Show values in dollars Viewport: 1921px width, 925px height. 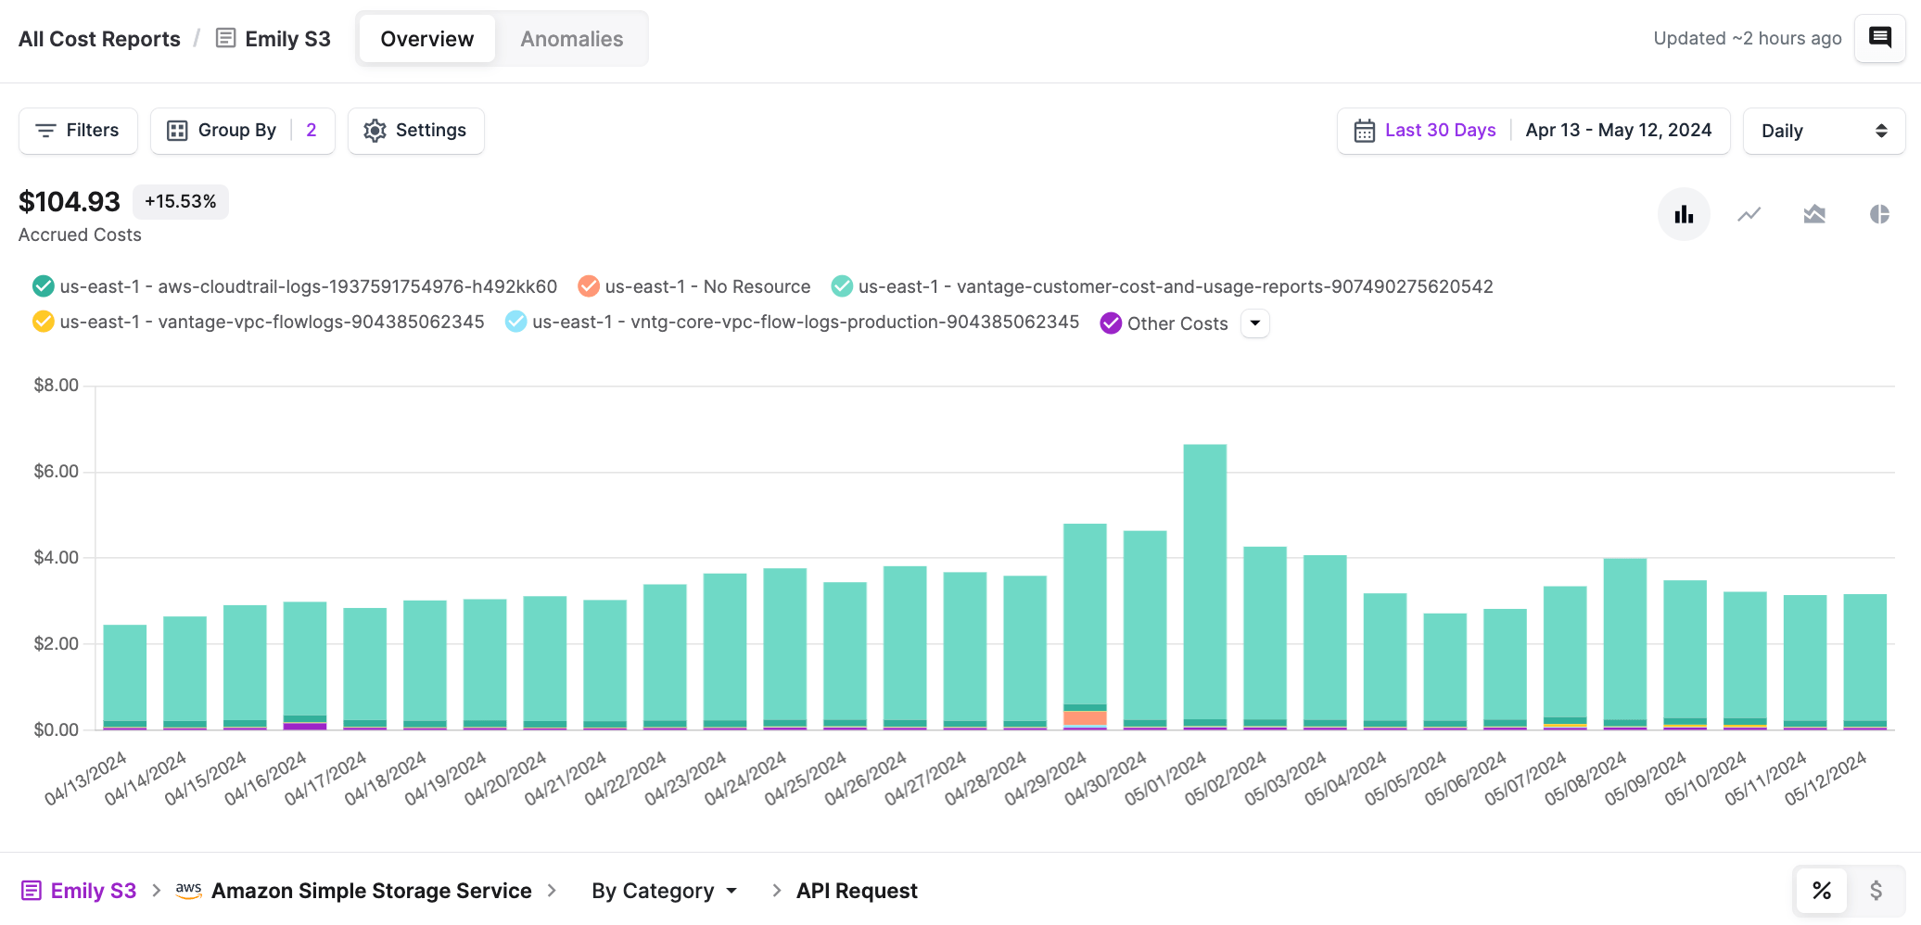tap(1876, 891)
